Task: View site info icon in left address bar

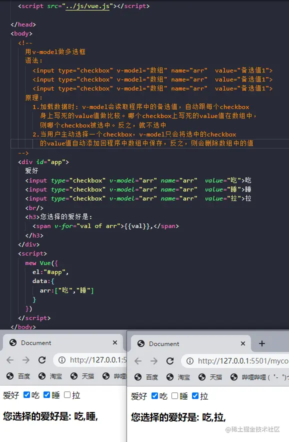Action: (x=61, y=360)
